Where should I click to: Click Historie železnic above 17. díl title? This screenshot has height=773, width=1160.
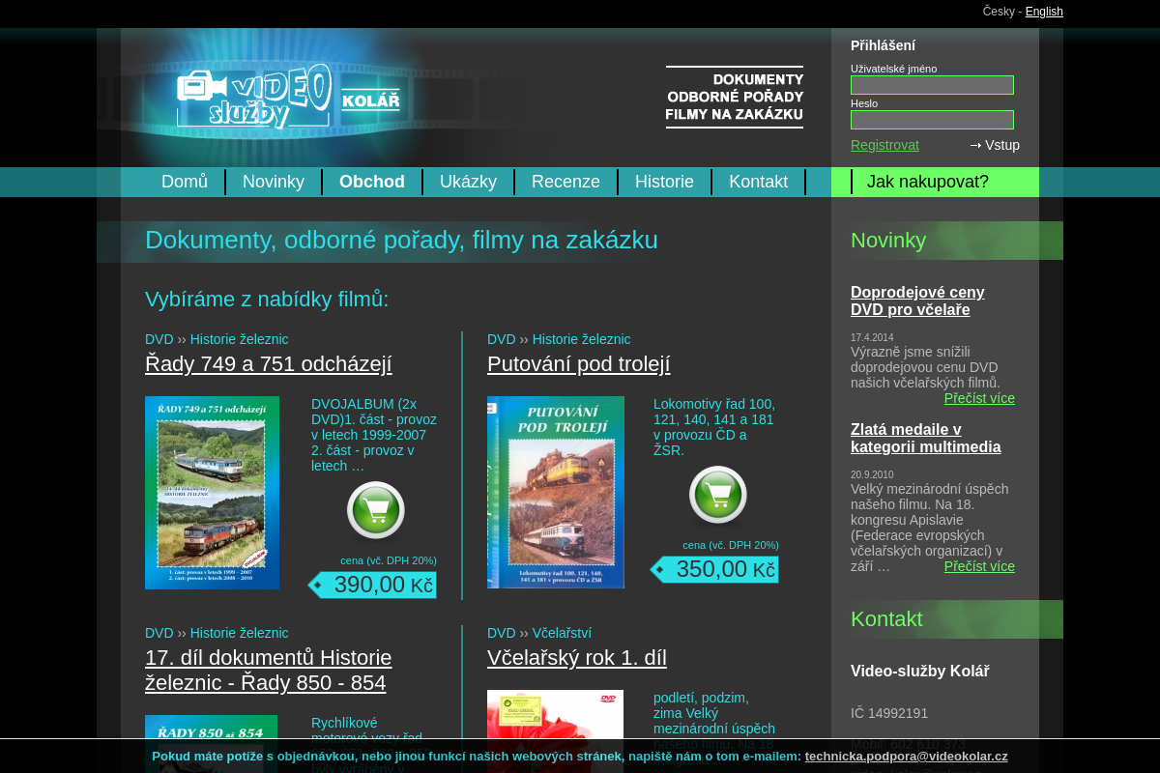(x=239, y=633)
